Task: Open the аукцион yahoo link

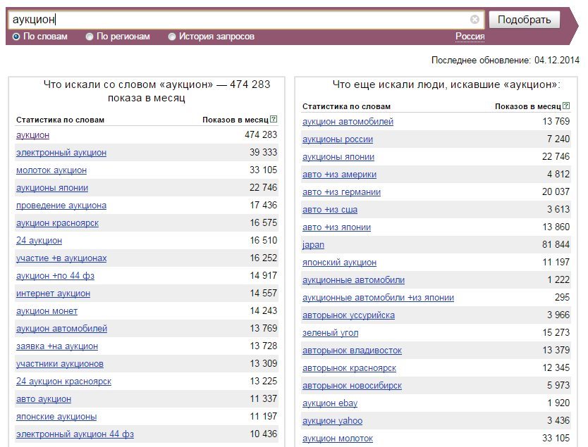Action: (x=333, y=421)
